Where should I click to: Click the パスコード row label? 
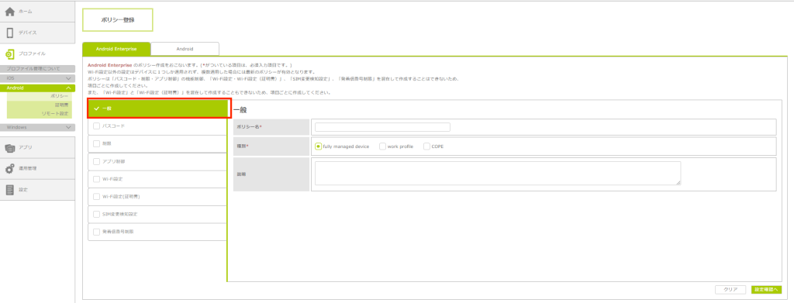tap(113, 126)
